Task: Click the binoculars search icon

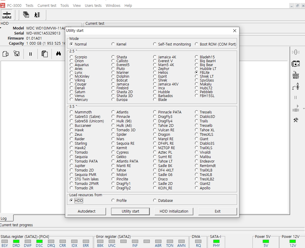Action: [x=58, y=54]
